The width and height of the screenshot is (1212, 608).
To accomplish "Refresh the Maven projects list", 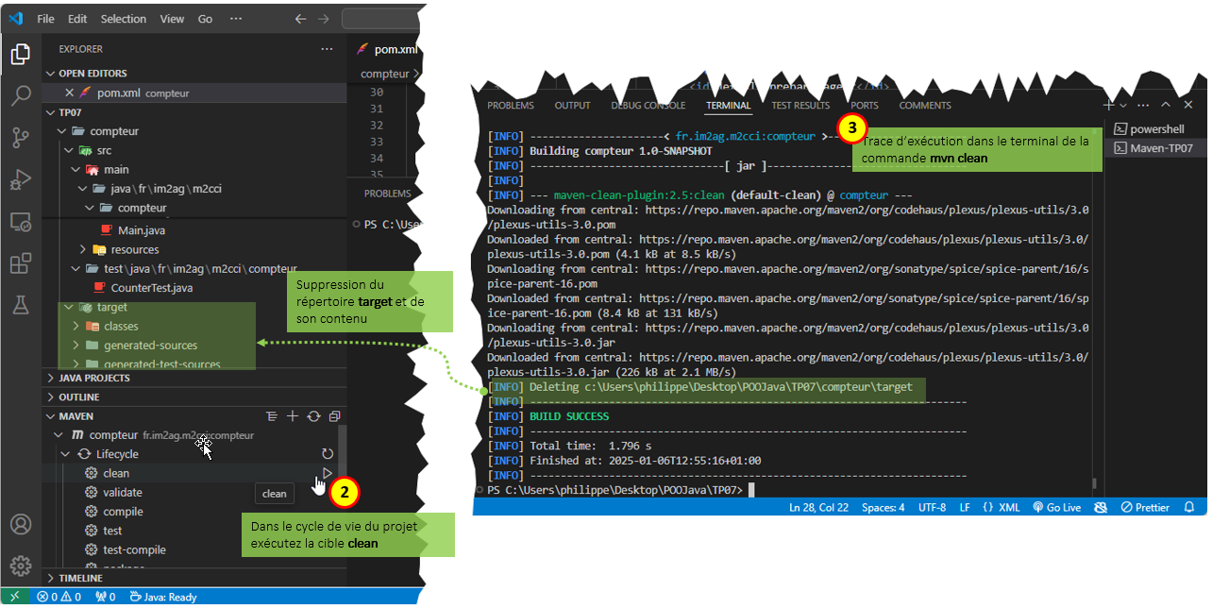I will pyautogui.click(x=313, y=416).
